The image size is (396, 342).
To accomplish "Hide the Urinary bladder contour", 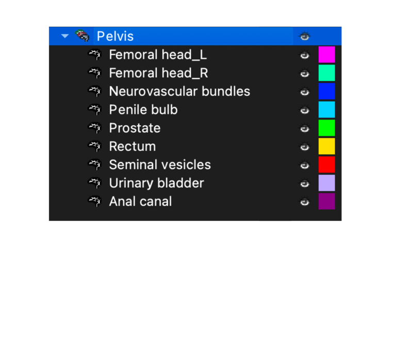I will click(x=305, y=183).
